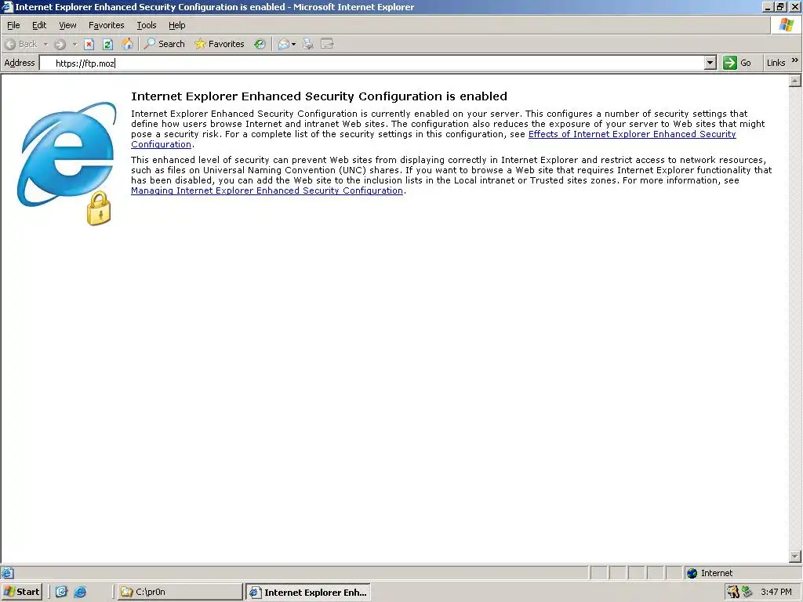Click the Back navigation button
Screen dimensions: 803x602
pos(21,44)
